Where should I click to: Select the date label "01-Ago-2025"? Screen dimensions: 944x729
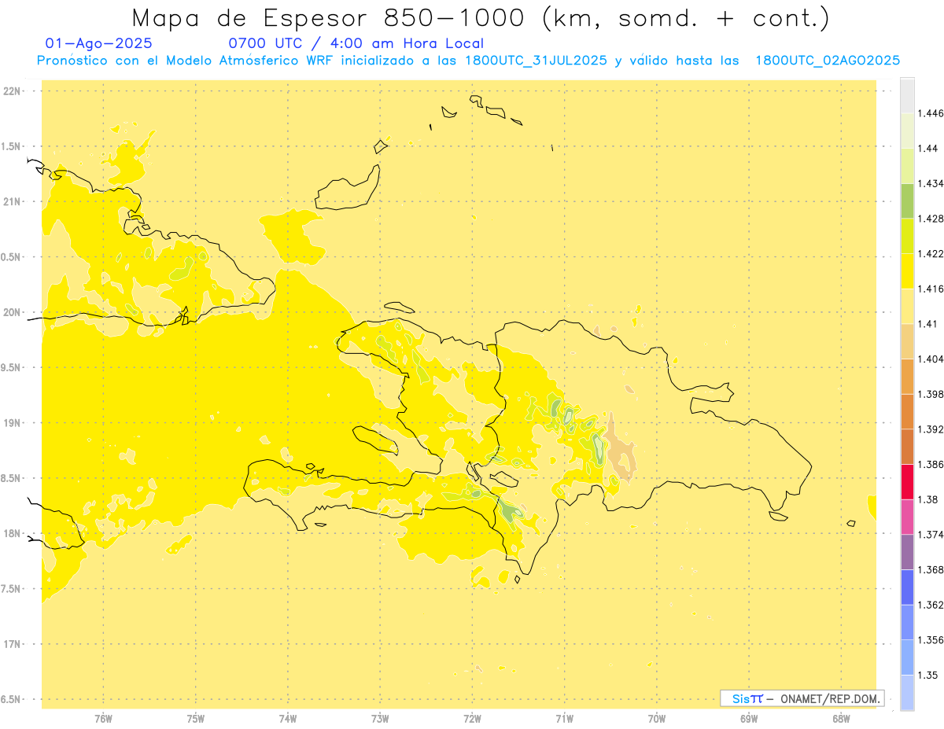pyautogui.click(x=99, y=44)
